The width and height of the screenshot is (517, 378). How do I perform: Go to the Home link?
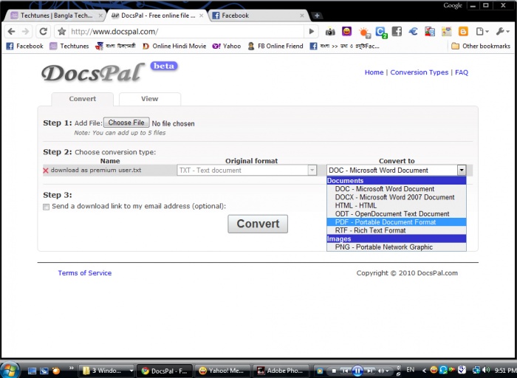pyautogui.click(x=374, y=72)
